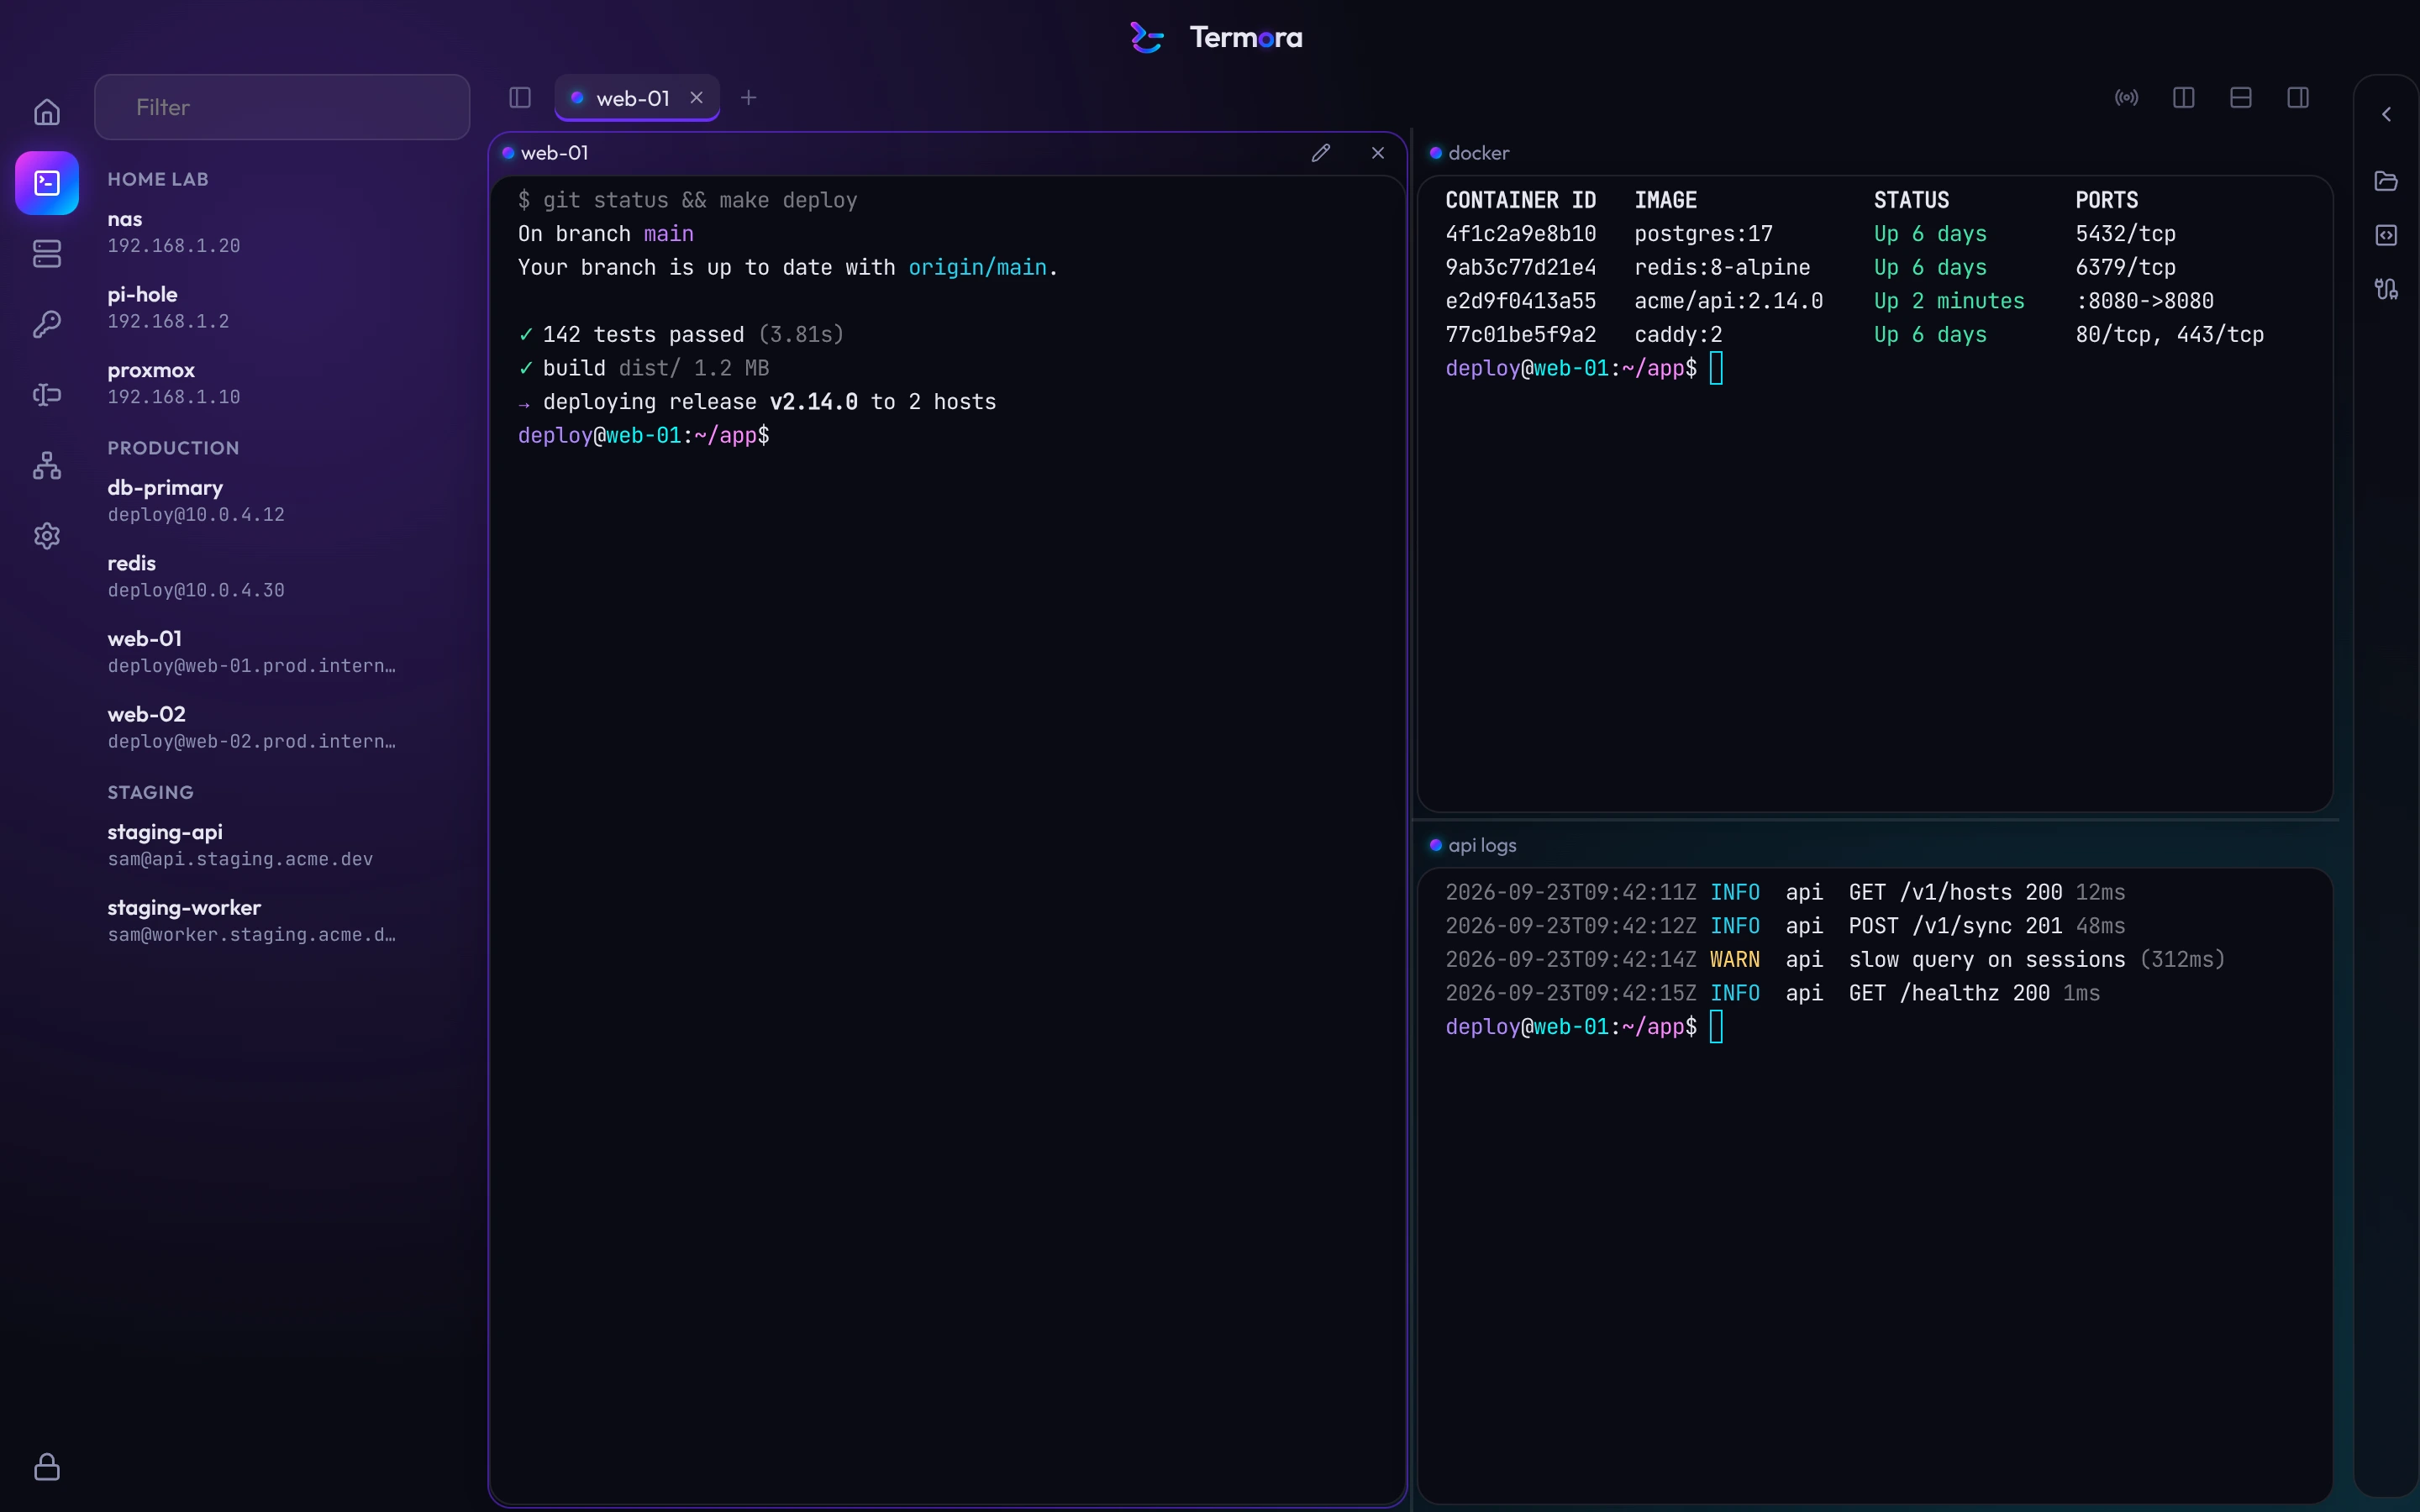Click '142 tests passed' line
Image resolution: width=2420 pixels, height=1512 pixels.
click(x=643, y=335)
